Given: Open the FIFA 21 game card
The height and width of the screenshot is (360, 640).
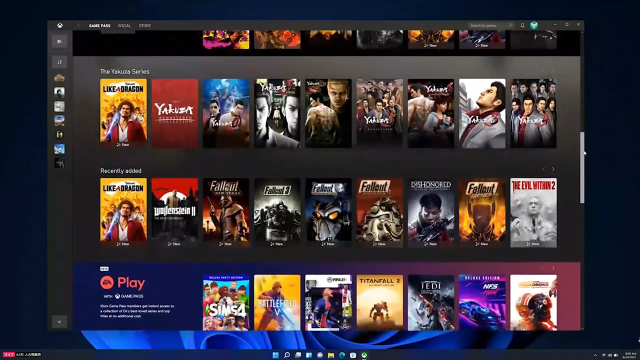Looking at the screenshot, I should pyautogui.click(x=328, y=302).
